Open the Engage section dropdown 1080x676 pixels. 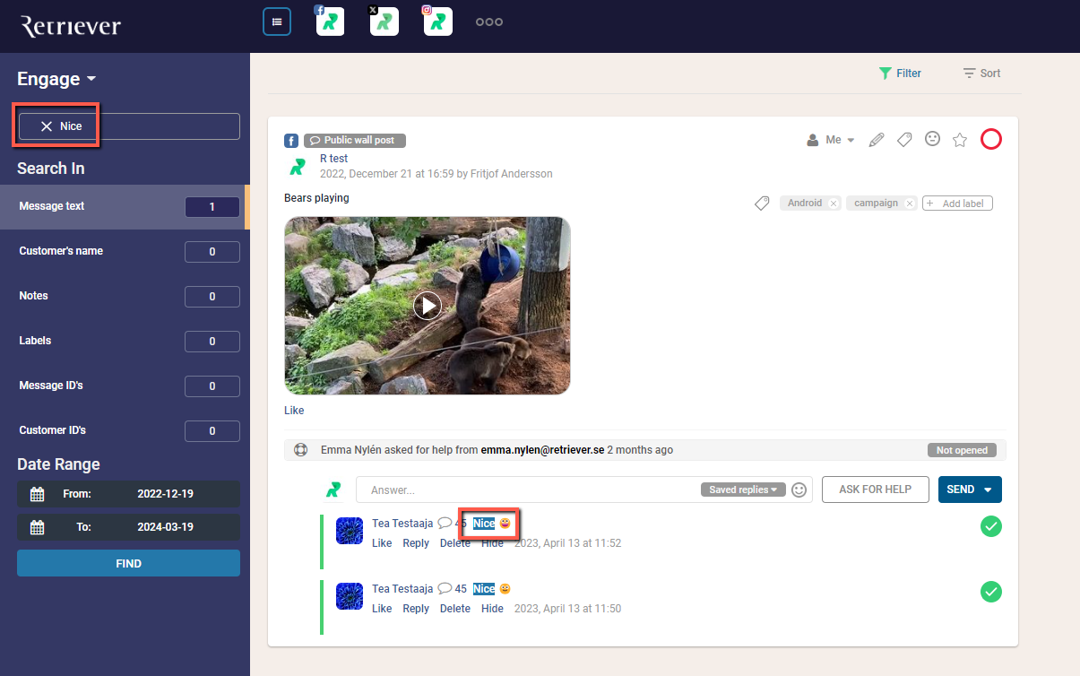tap(56, 79)
